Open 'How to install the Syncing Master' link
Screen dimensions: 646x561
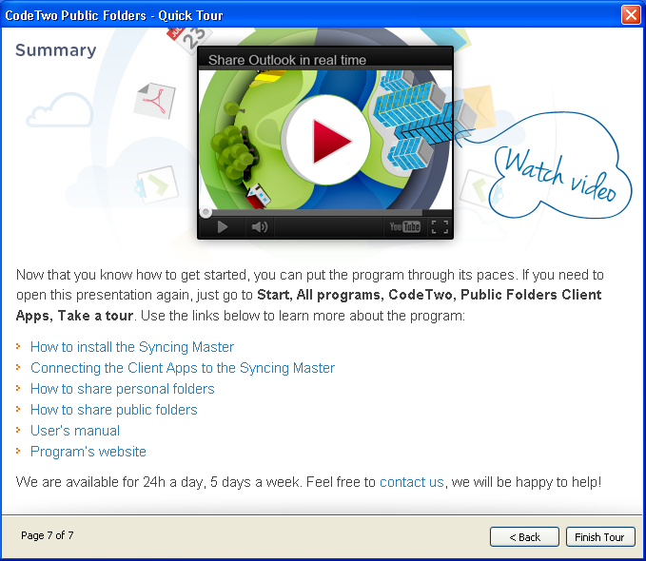132,347
